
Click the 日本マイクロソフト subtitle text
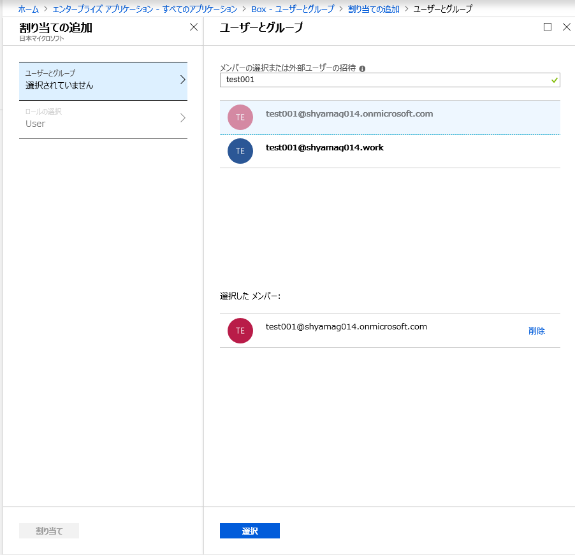[x=41, y=38]
